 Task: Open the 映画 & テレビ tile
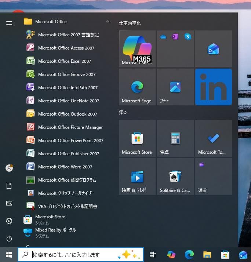point(137,177)
